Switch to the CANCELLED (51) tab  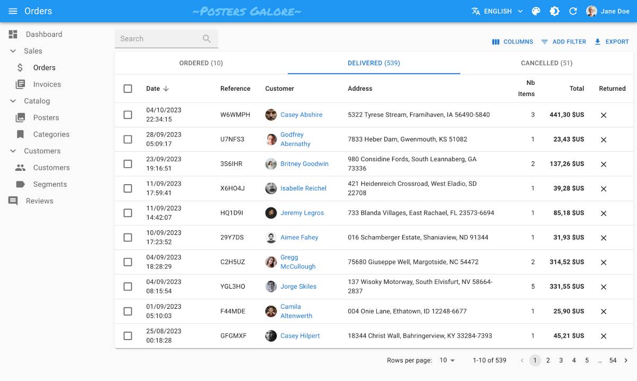[x=546, y=63]
